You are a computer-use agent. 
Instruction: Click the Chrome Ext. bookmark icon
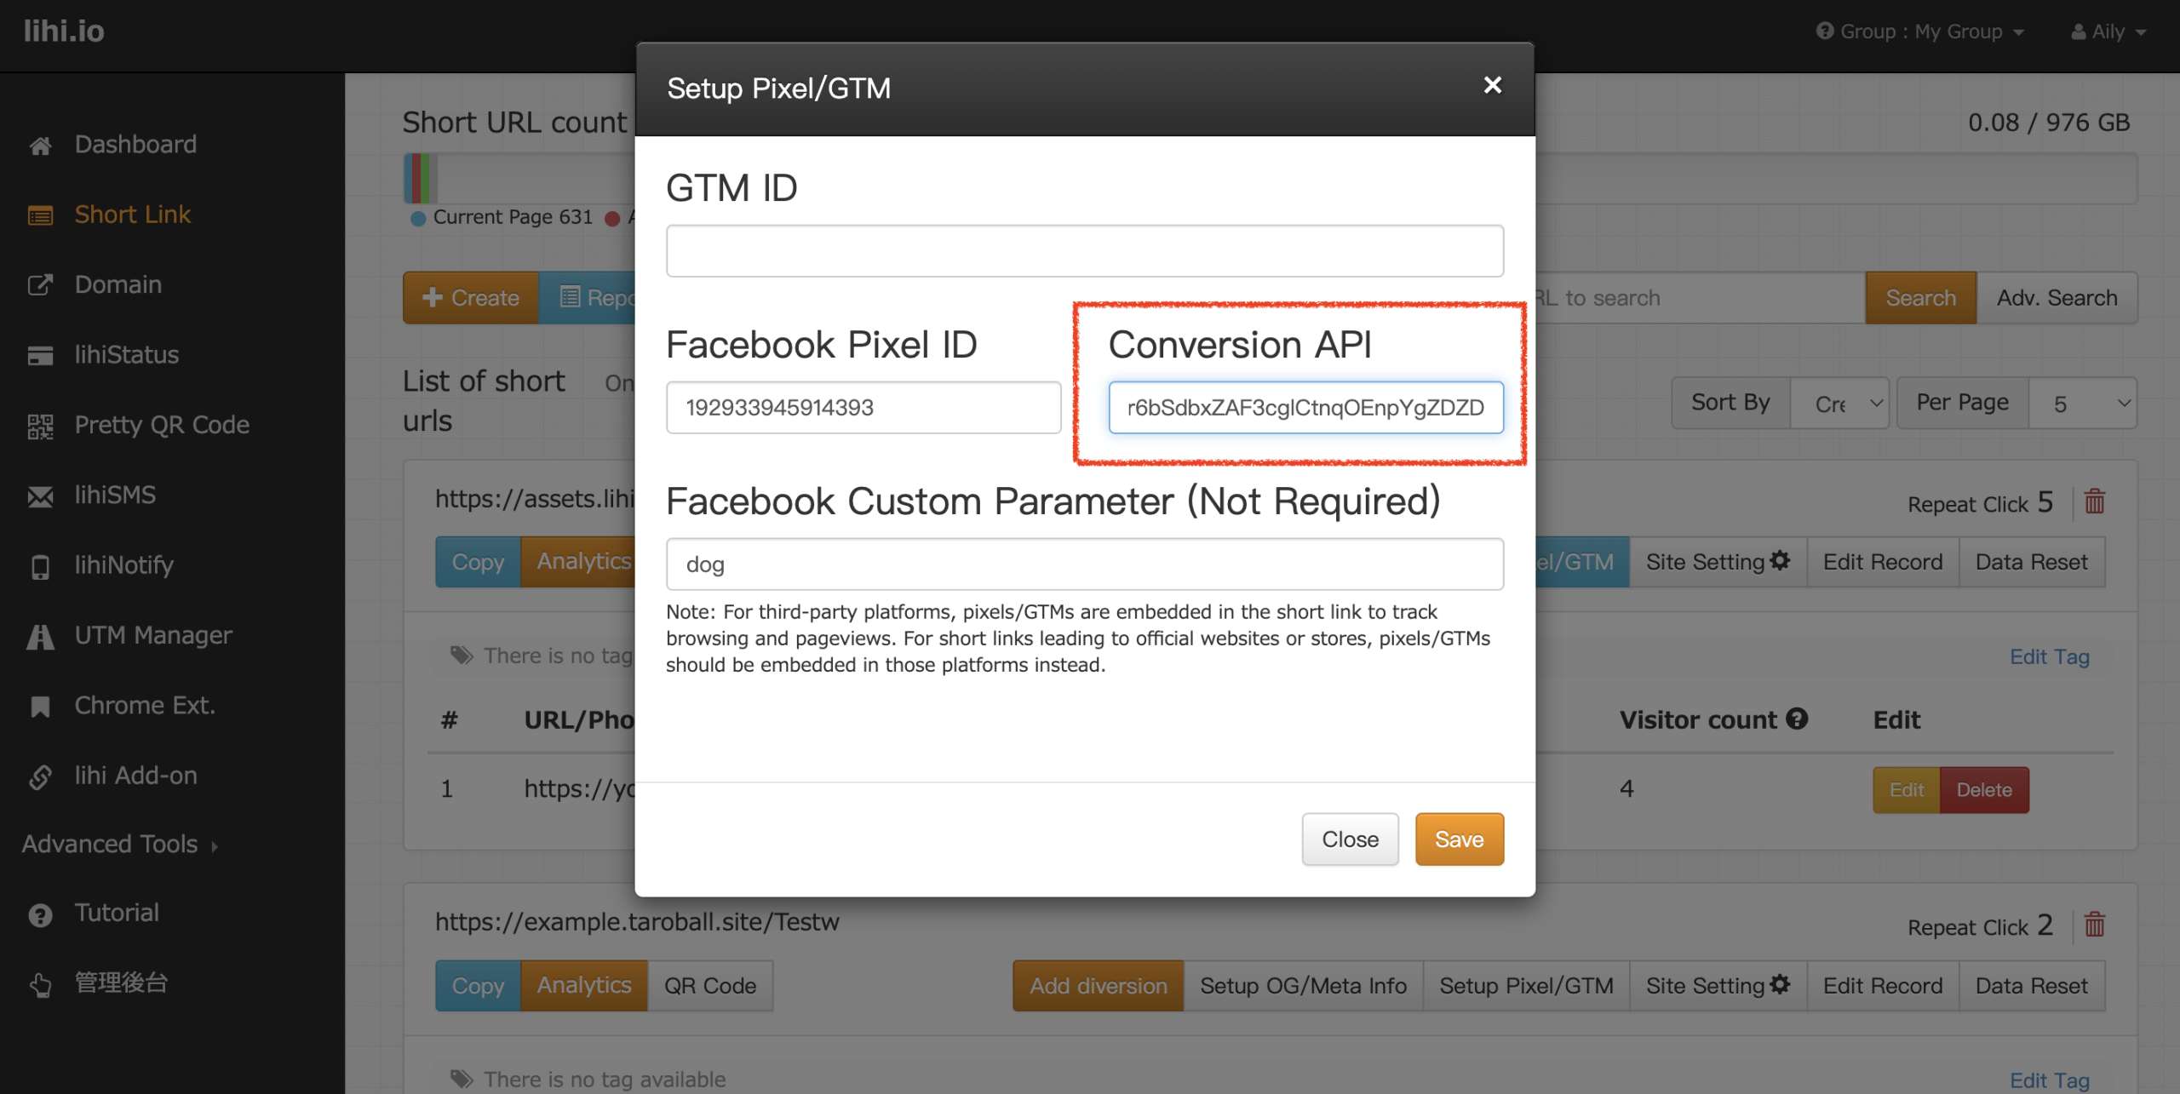point(40,707)
